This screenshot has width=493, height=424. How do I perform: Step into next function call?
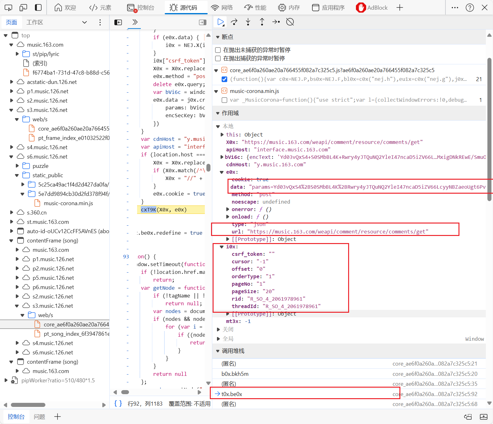point(248,22)
